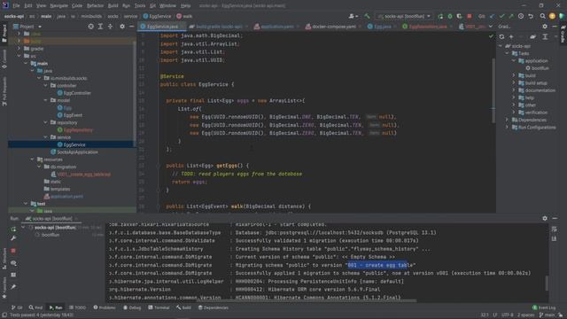Toggle the Commit side tool window button
Screen dimensions: 567x319
click(x=4, y=59)
